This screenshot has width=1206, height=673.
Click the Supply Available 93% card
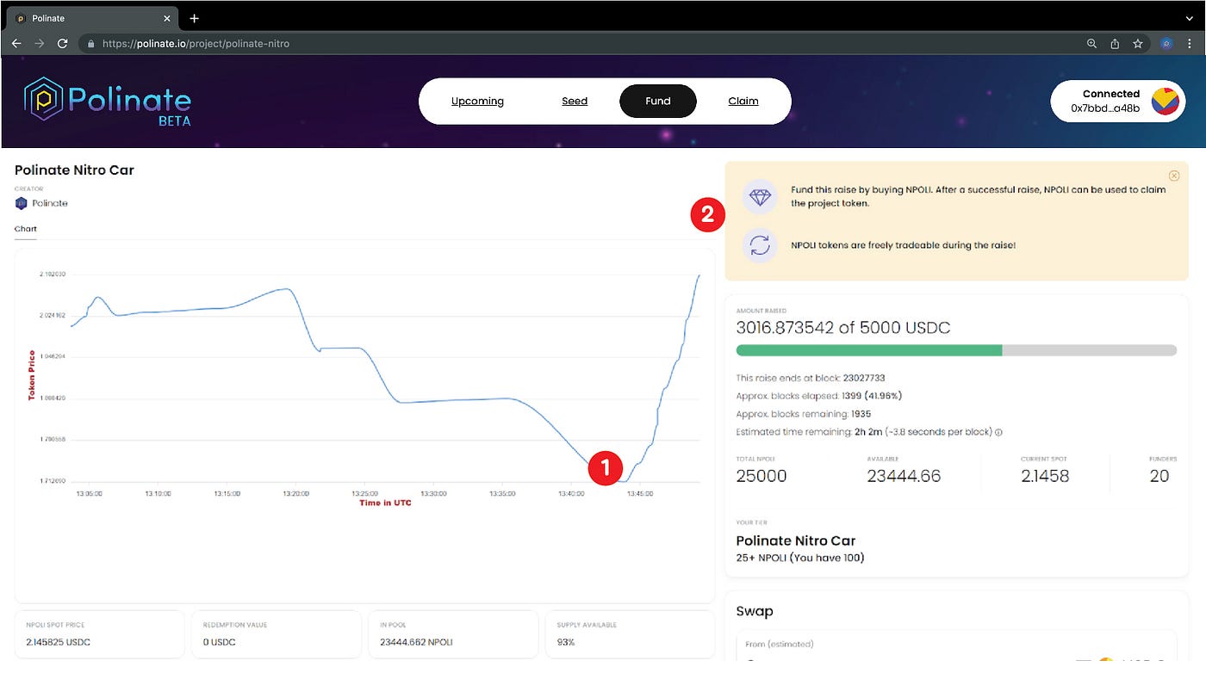[x=628, y=636]
